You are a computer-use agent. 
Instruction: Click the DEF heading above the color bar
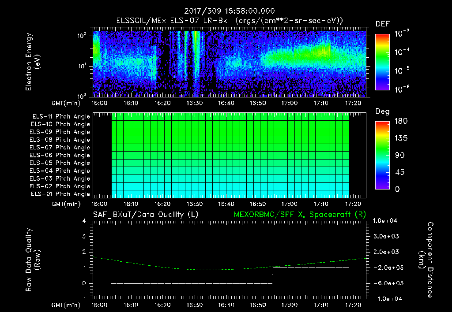point(382,24)
